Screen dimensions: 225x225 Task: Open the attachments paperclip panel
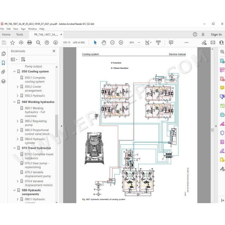point(3,72)
